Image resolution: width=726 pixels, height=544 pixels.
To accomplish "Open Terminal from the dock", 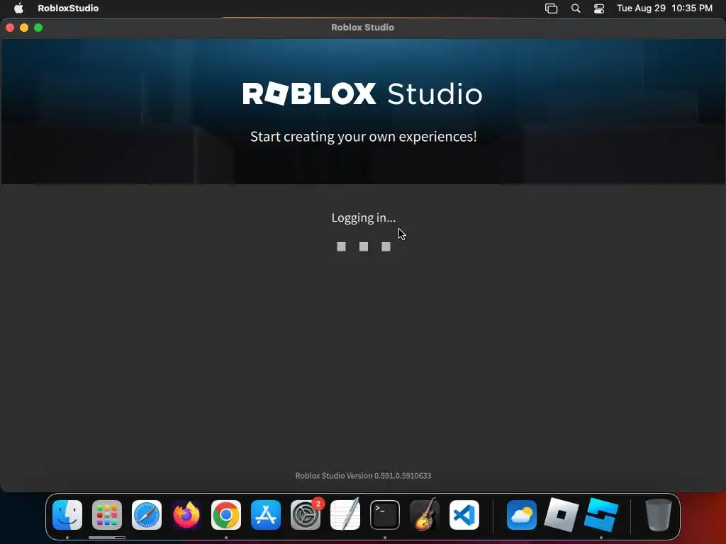I will coord(385,515).
